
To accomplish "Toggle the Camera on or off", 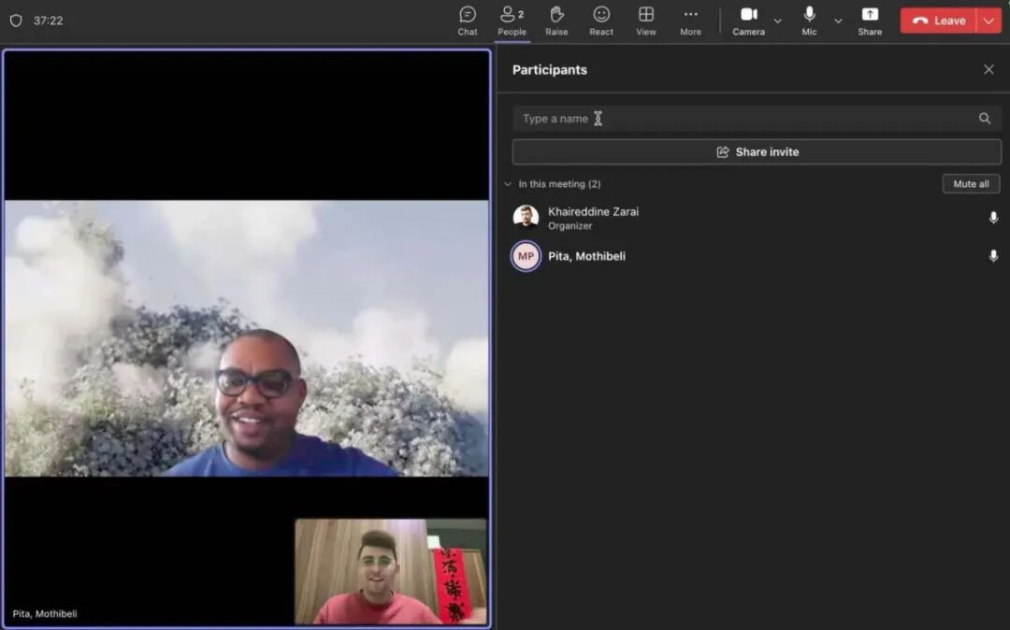I will [748, 20].
